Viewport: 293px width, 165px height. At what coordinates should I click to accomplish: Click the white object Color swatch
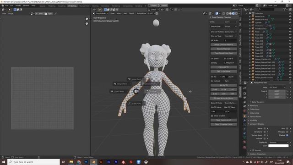coord(278,146)
